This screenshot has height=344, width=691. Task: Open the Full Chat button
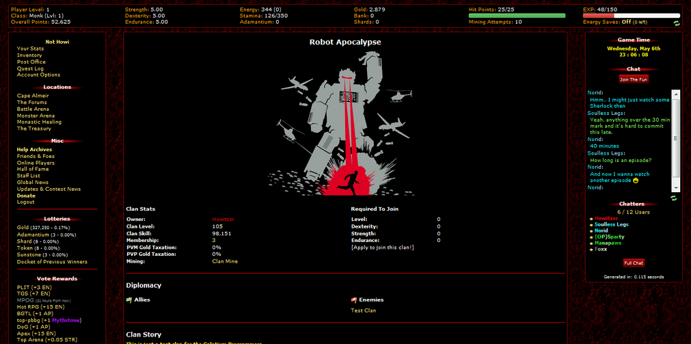point(634,263)
